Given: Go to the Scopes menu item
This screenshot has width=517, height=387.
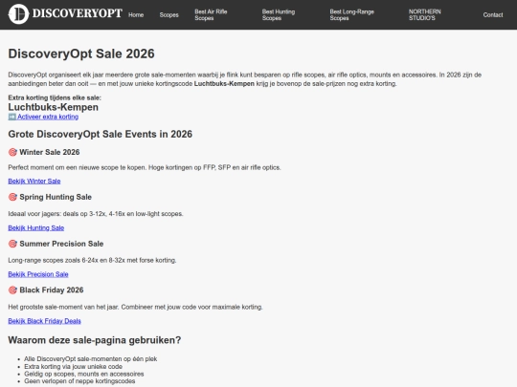Looking at the screenshot, I should pos(169,14).
